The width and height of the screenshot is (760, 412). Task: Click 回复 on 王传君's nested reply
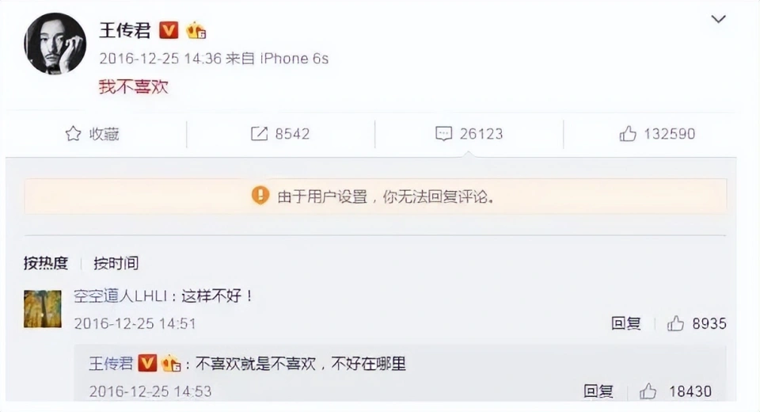pos(598,391)
